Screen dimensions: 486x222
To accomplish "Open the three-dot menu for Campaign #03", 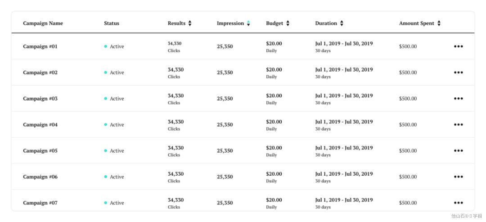I will [459, 99].
